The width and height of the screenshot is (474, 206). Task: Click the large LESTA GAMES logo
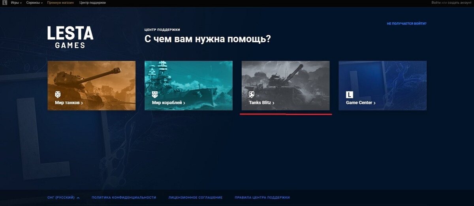70,37
